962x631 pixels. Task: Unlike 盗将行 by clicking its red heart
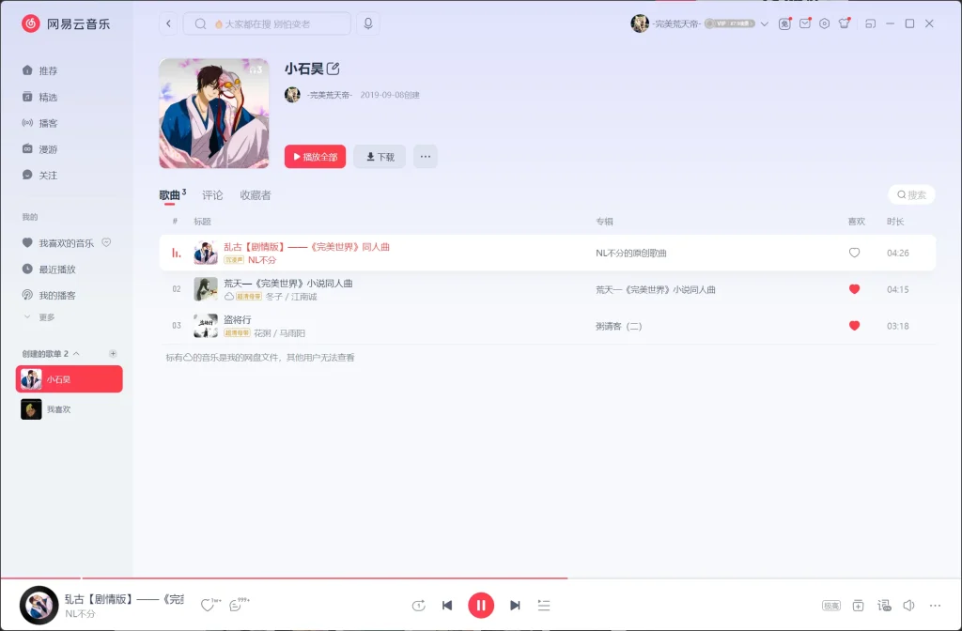click(855, 325)
